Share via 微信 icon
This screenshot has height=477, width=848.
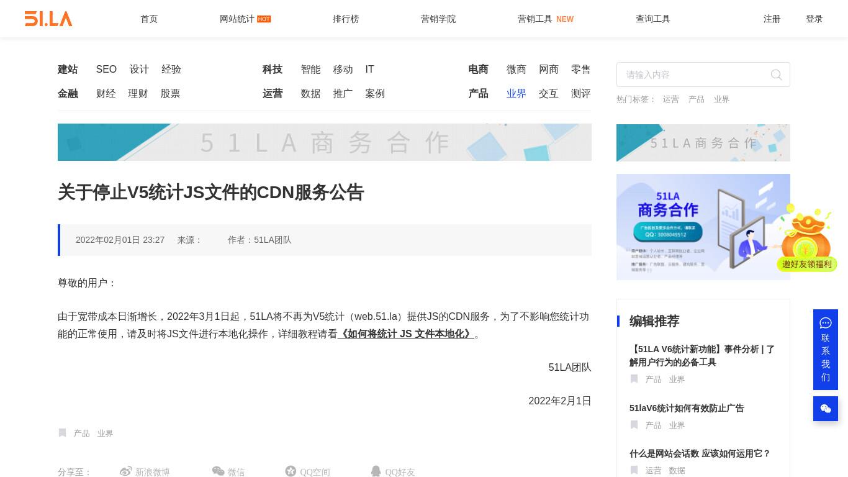(218, 471)
